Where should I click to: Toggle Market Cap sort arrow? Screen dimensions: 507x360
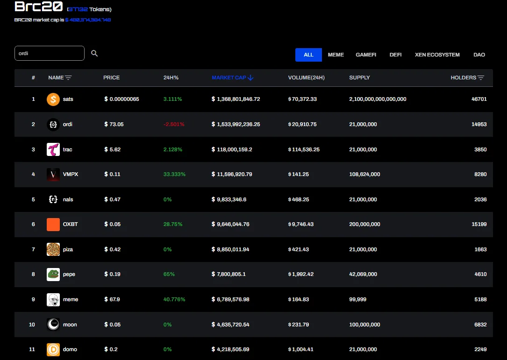coord(250,78)
